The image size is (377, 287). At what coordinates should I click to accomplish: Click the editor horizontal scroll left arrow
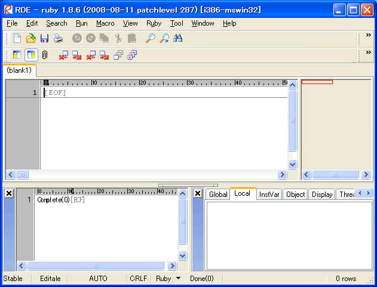pos(11,174)
